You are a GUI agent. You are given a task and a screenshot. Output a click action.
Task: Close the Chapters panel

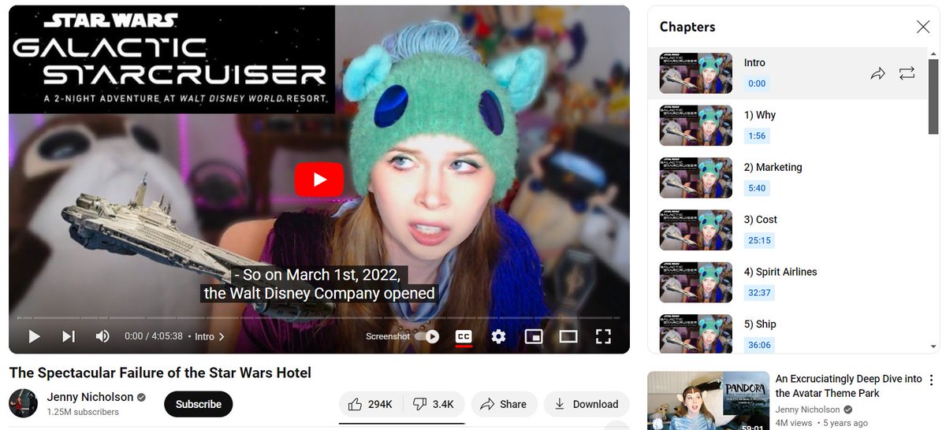tap(923, 27)
